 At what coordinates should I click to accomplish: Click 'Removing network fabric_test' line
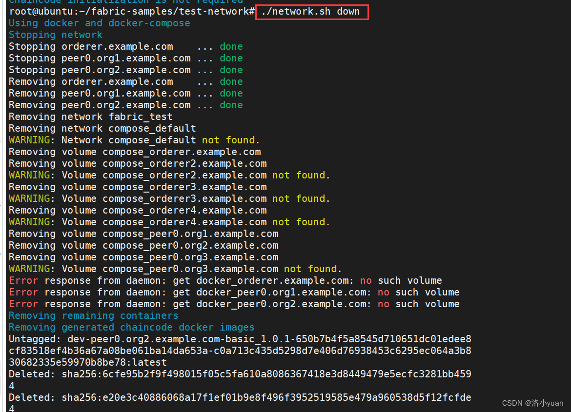pyautogui.click(x=91, y=117)
